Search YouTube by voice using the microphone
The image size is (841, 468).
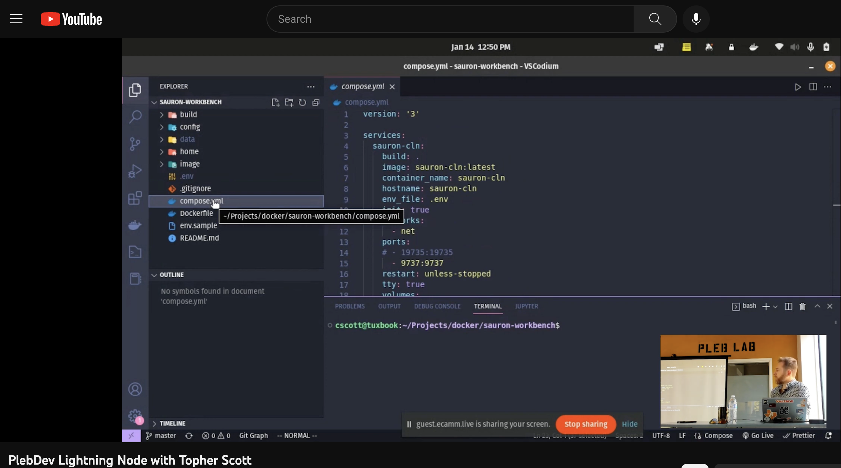click(x=696, y=19)
